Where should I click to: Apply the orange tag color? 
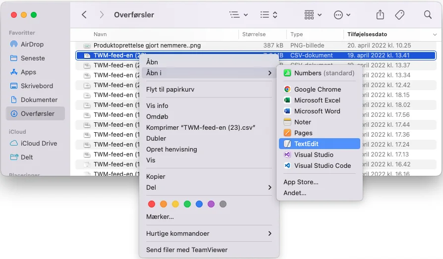[x=164, y=204]
